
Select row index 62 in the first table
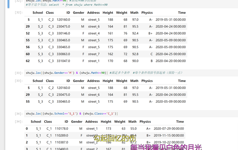[x=28, y=61]
